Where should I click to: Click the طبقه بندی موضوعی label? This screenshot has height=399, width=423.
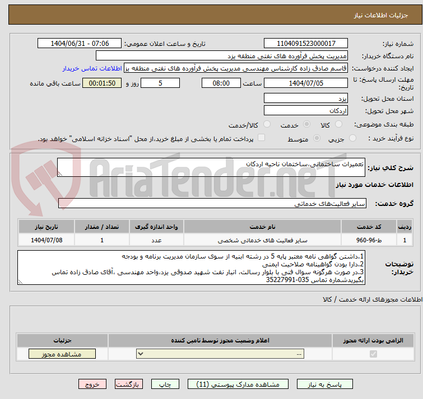384,124
